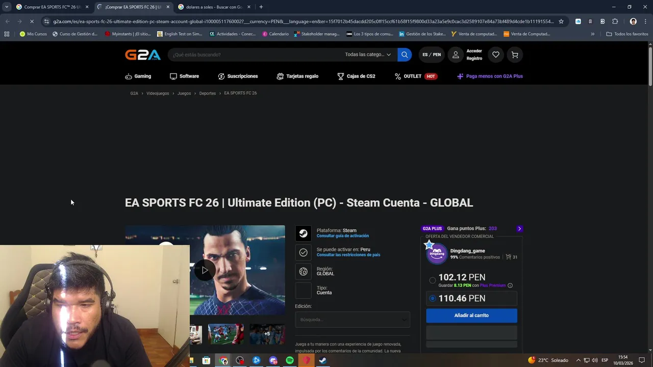Click the browser address bar URL
653x367 pixels.
[x=304, y=21]
